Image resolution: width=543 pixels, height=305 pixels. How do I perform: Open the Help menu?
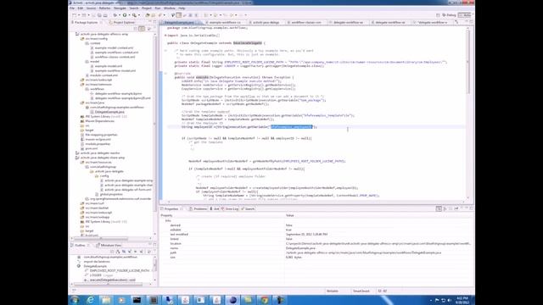click(x=182, y=8)
